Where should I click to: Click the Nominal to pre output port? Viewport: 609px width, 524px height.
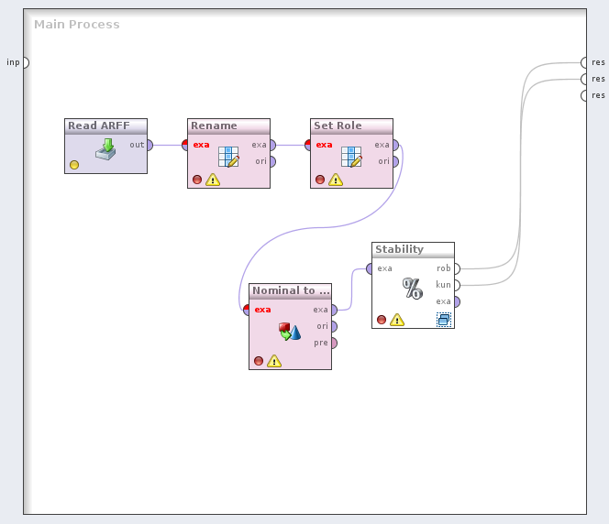coord(333,343)
